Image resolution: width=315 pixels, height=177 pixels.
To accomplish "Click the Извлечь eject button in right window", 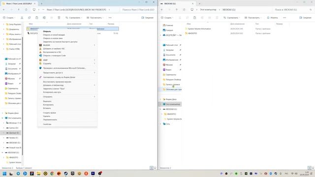I will (x=272, y=18).
